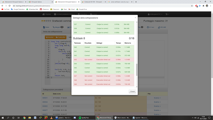Open Scarica dropdown for submission 589883
This screenshot has height=120, width=213.
pyautogui.click(x=157, y=106)
